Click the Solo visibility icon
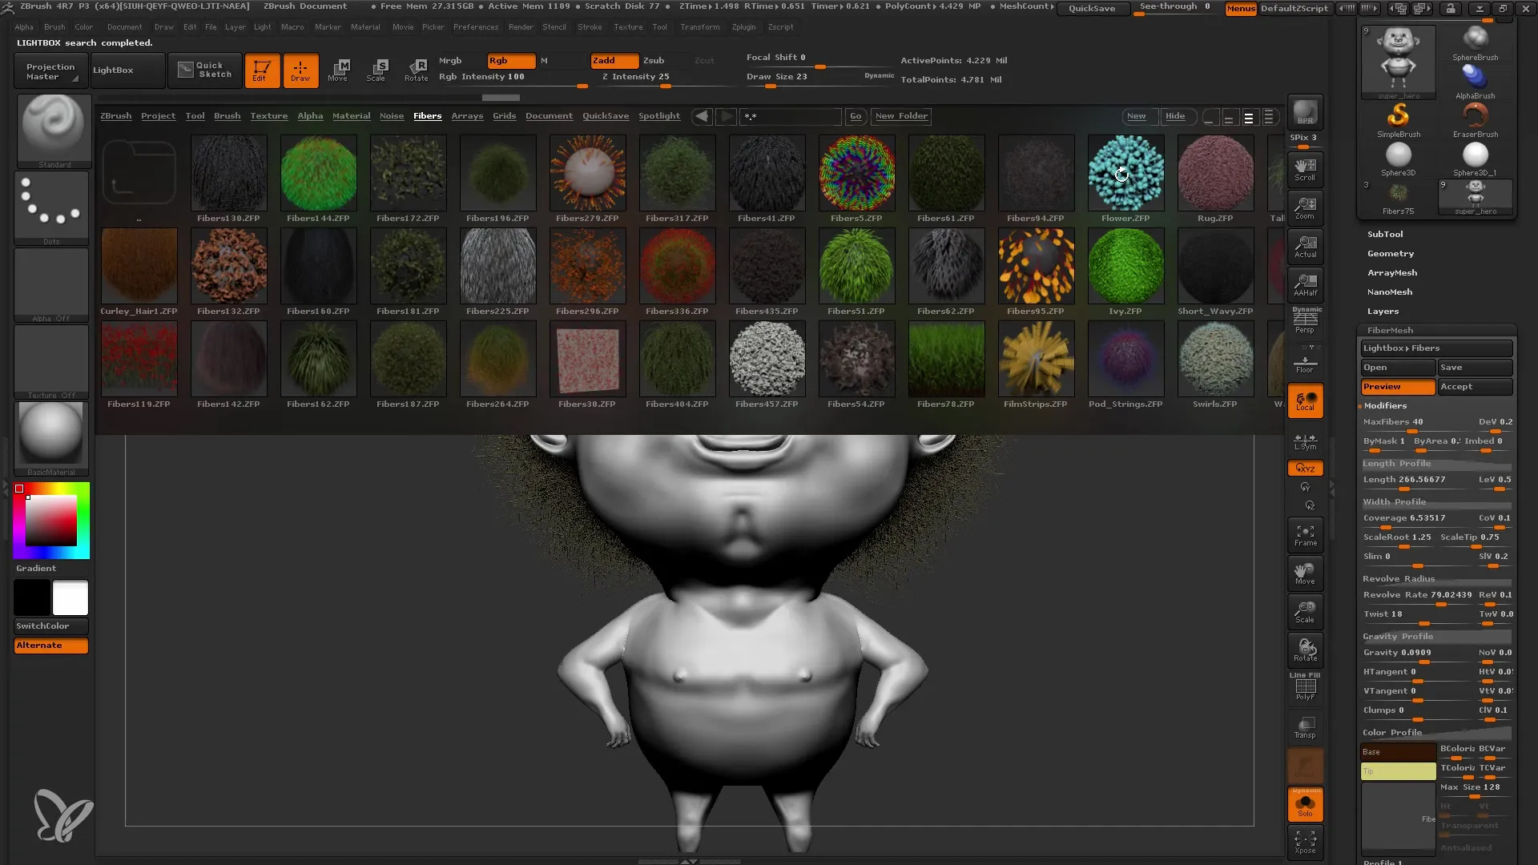The height and width of the screenshot is (865, 1538). click(1306, 805)
